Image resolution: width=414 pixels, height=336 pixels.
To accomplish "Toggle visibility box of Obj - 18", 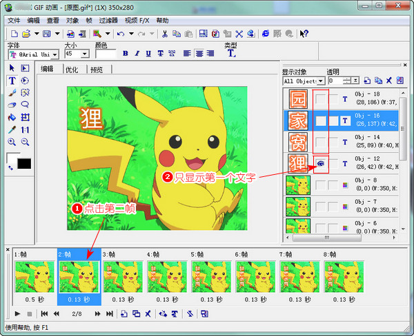I will point(321,99).
